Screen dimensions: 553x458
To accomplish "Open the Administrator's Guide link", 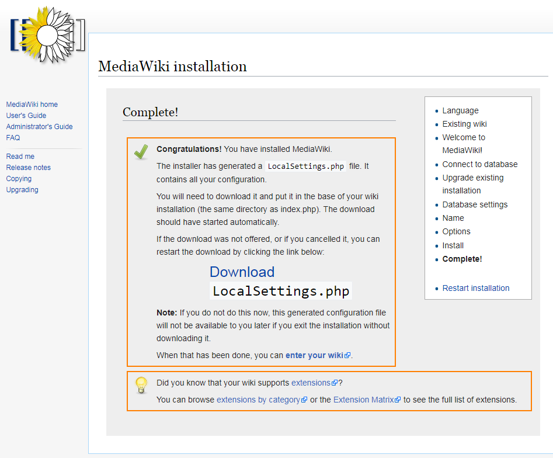I will (x=39, y=127).
